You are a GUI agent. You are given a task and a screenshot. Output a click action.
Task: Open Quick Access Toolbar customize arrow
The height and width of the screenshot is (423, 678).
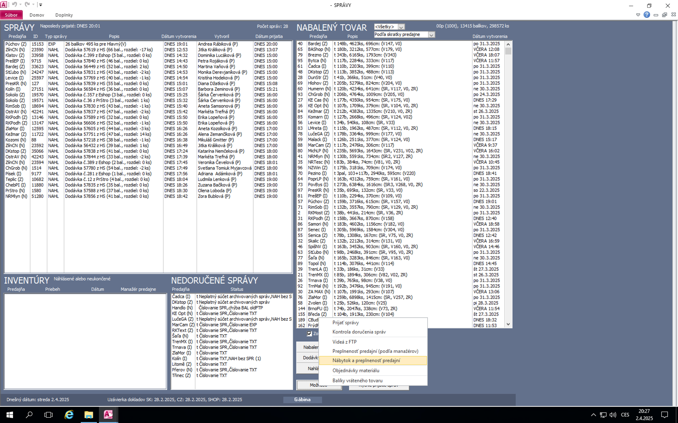[41, 5]
